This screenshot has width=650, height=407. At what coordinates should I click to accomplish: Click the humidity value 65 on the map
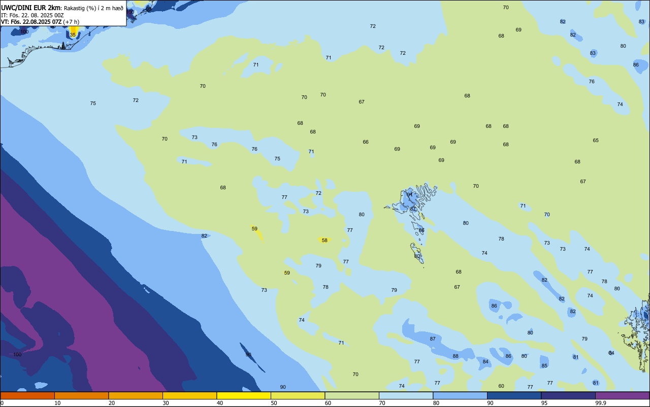pos(596,141)
